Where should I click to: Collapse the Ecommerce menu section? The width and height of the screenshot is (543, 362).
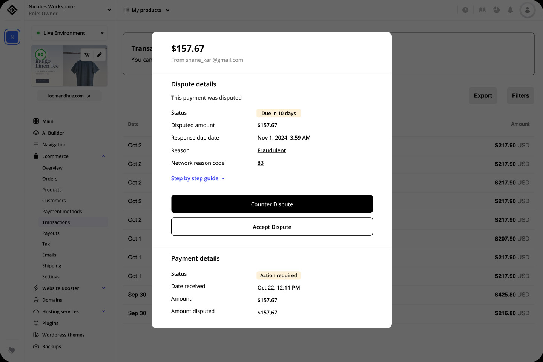click(103, 156)
